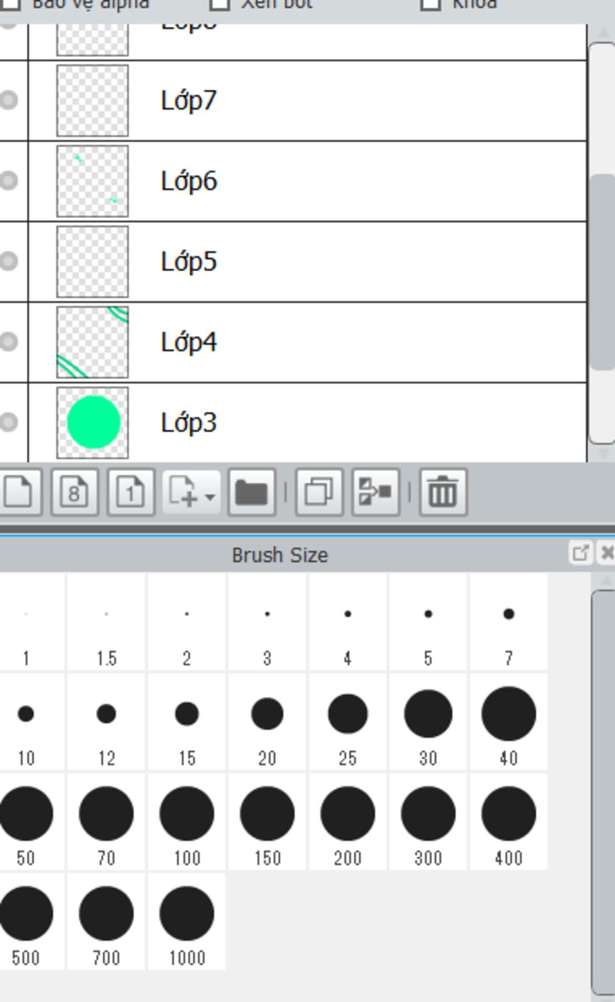Create a new color layer
Screen dimensions: 615x1002
20,492
